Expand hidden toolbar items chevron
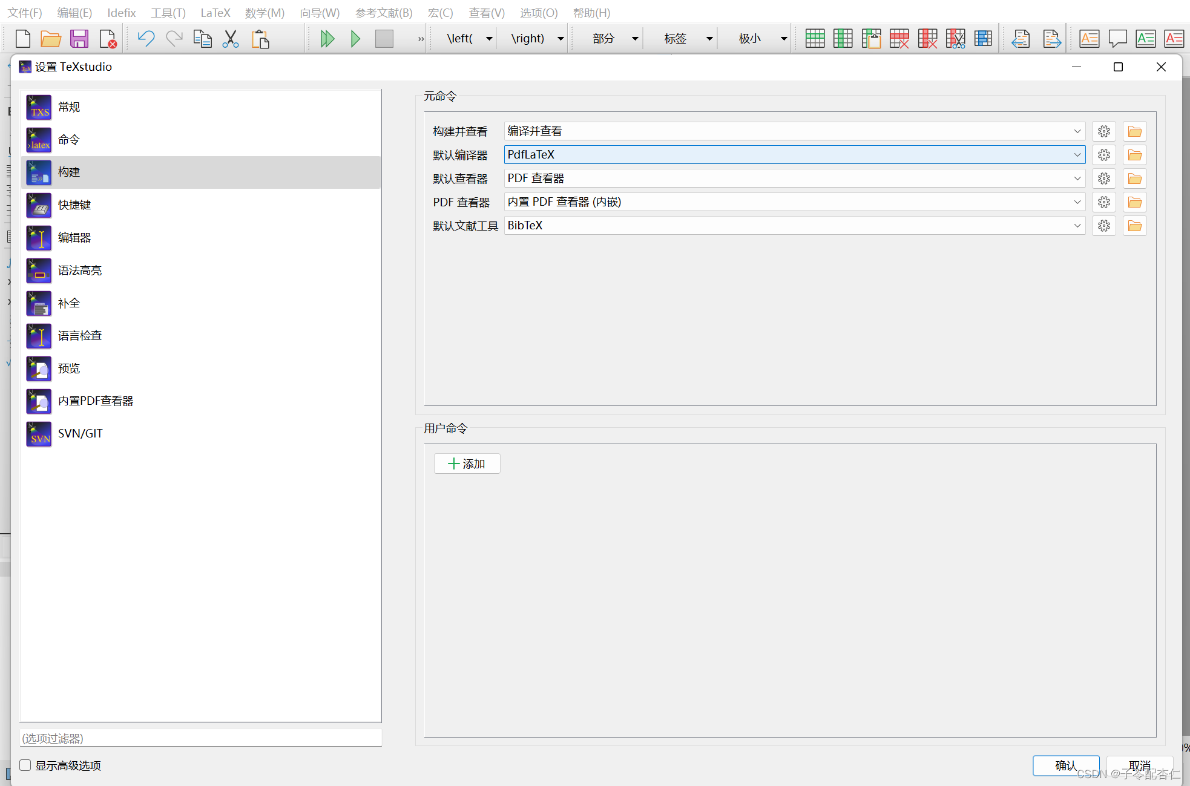This screenshot has width=1190, height=786. pyautogui.click(x=421, y=39)
